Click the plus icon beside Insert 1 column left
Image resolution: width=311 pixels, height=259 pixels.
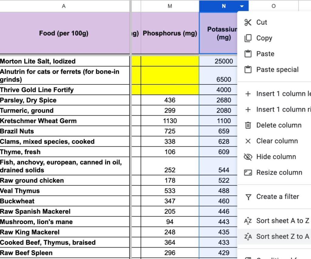[248, 94]
